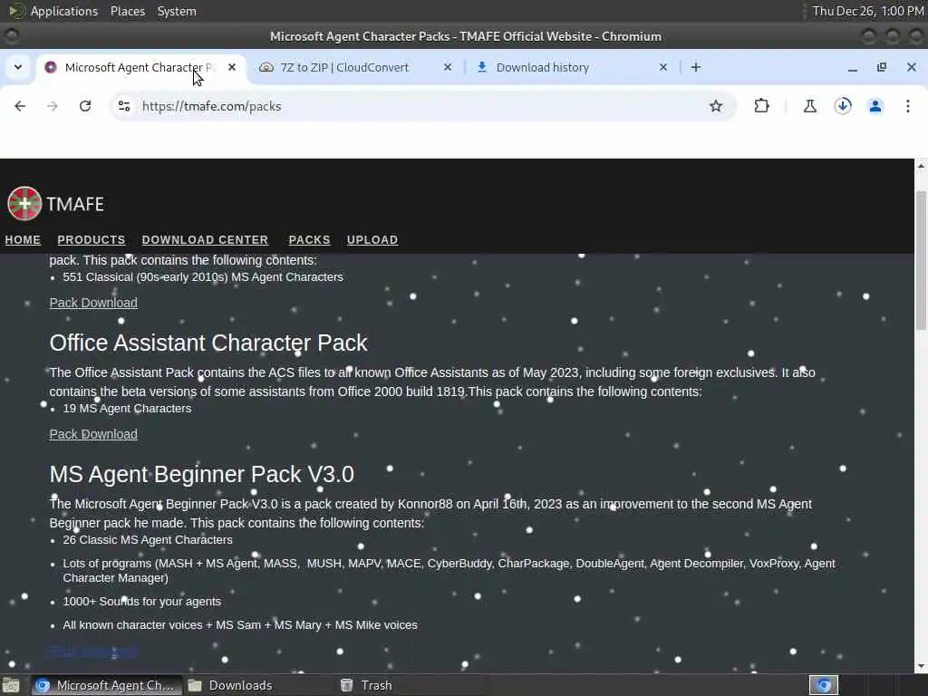Screen dimensions: 928x696
Task: Select Microsoft Agent Ch... taskbar window button
Action: pyautogui.click(x=107, y=685)
